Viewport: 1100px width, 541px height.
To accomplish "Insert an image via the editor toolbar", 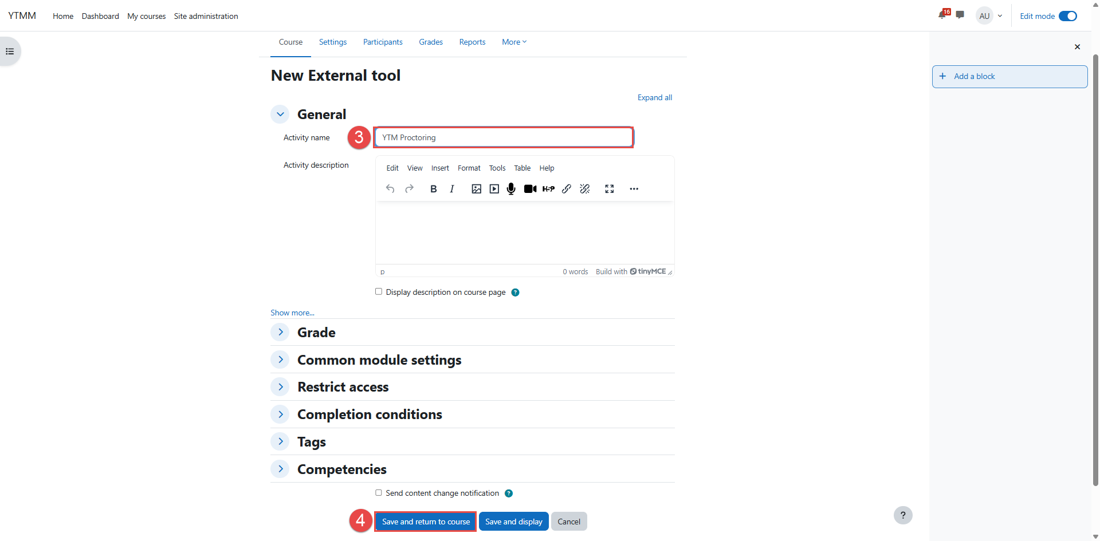I will 476,189.
